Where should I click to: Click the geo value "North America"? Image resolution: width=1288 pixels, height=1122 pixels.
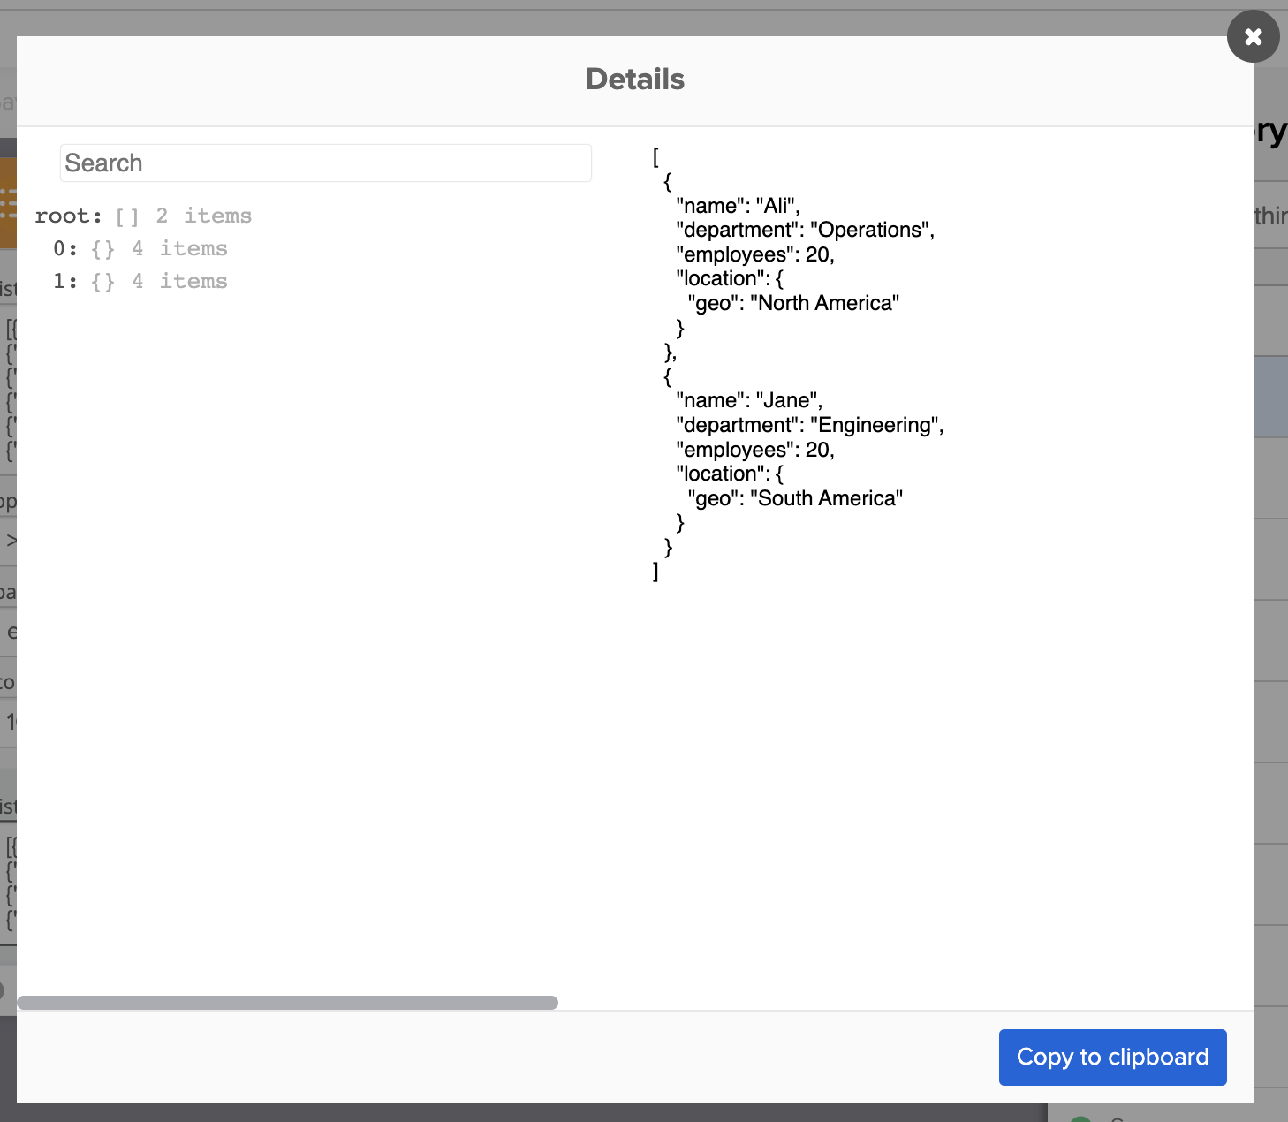click(x=825, y=302)
